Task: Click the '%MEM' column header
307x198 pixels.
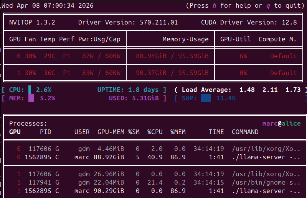Action: [x=178, y=132]
